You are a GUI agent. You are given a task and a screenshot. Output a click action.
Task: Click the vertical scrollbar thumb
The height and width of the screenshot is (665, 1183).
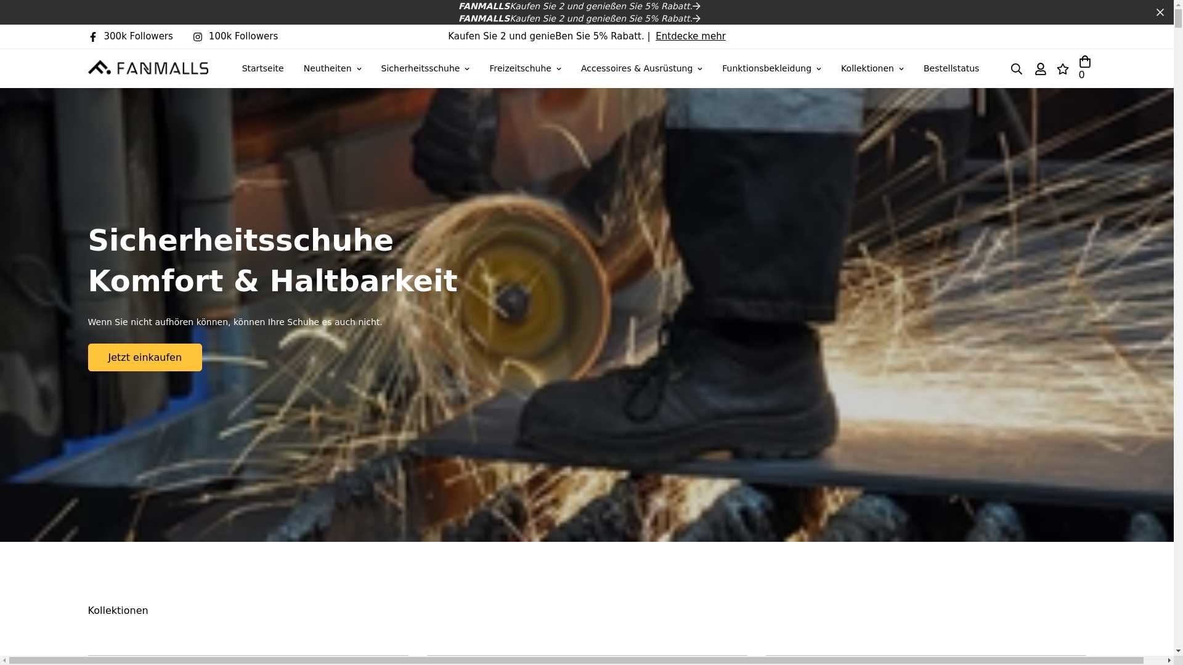coord(1178,18)
